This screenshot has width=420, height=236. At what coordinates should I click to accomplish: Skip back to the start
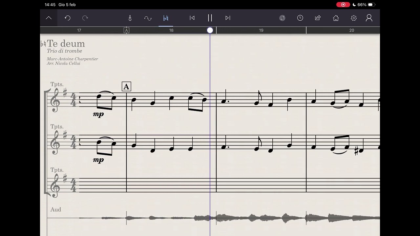click(x=192, y=18)
